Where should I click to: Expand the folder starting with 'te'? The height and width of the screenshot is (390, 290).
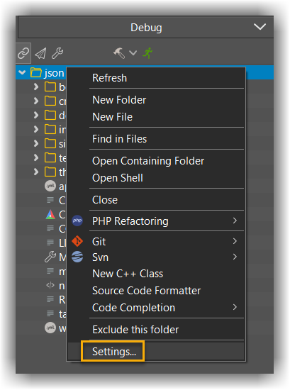36,157
